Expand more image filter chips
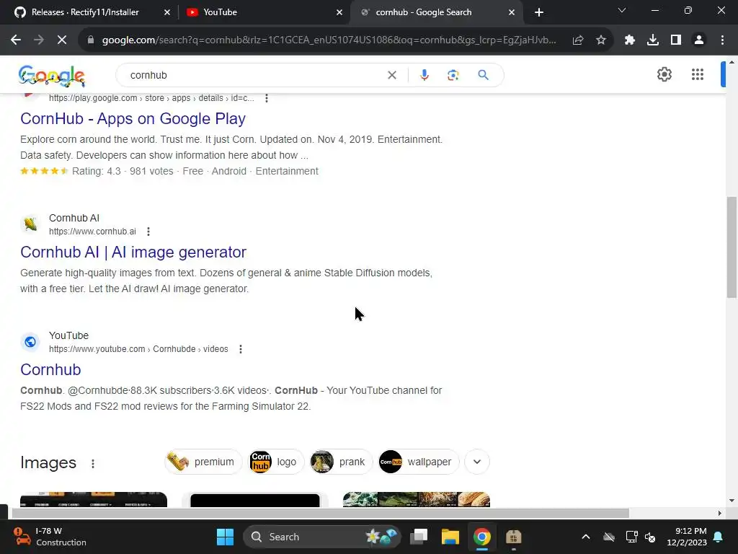Image resolution: width=738 pixels, height=554 pixels. click(477, 462)
